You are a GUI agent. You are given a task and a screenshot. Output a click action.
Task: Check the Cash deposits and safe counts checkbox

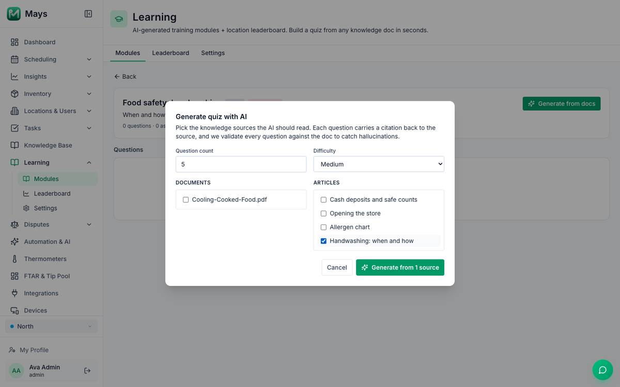(323, 200)
